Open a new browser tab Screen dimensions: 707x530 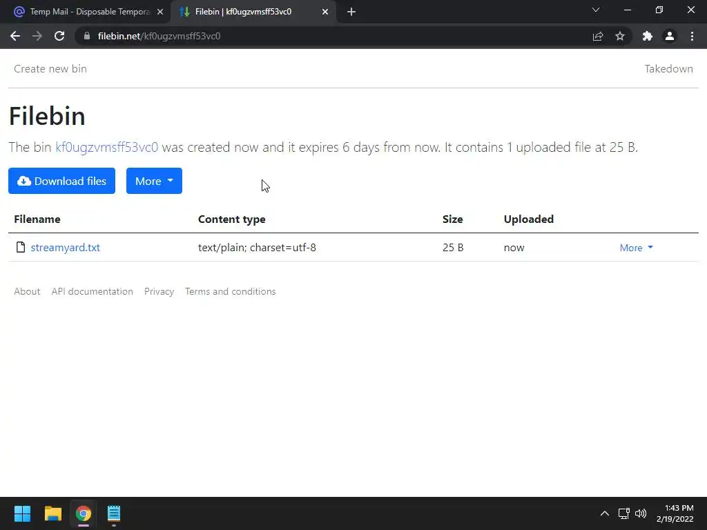pos(351,12)
